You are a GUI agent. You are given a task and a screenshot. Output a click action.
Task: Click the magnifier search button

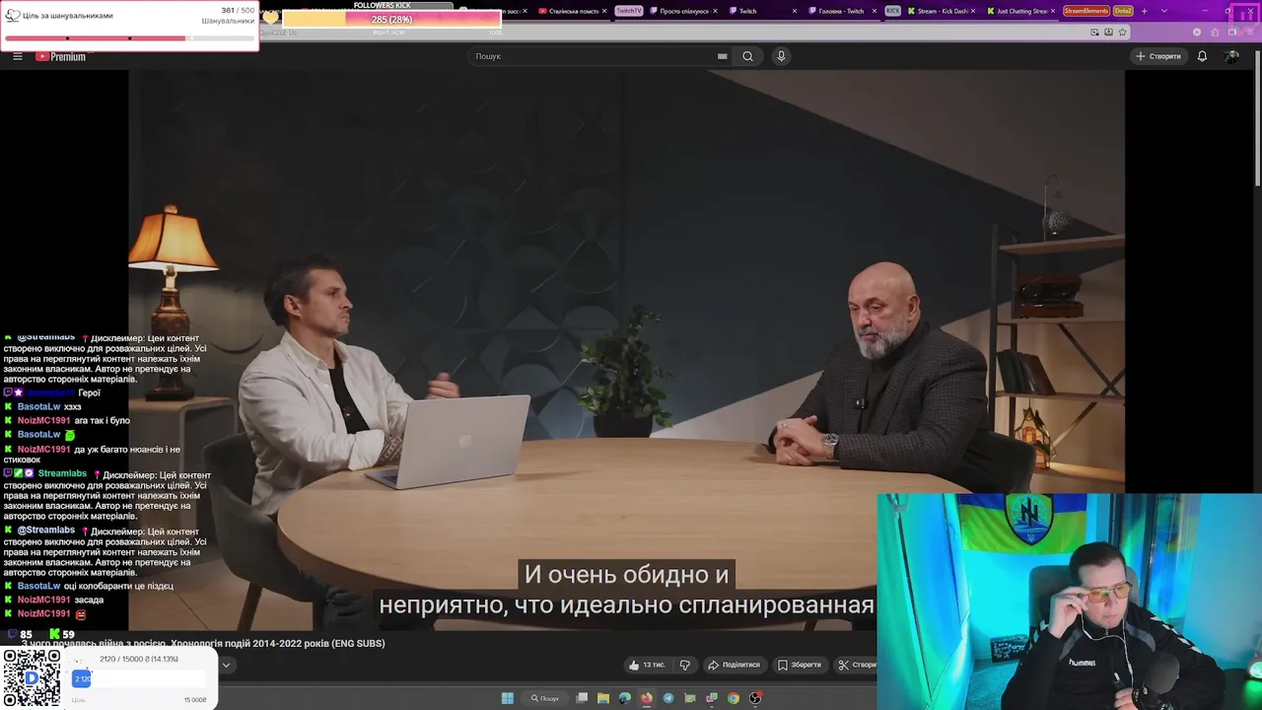tap(747, 56)
